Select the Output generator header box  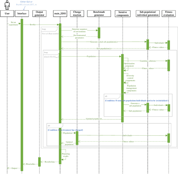tap(39, 13)
